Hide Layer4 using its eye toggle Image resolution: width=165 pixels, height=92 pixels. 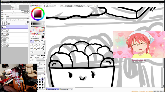click(x=2, y=34)
